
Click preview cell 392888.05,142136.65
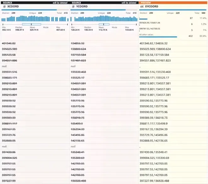point(153,141)
